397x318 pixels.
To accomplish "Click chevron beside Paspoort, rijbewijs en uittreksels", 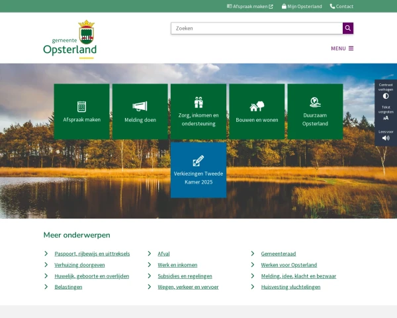I will 46,253.
